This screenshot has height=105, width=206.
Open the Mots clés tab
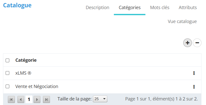pos(160,8)
